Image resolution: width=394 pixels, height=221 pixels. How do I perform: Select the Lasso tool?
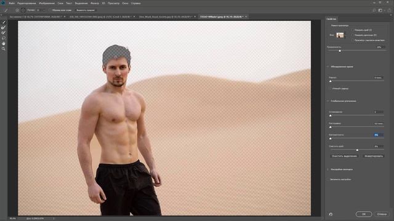click(4, 38)
